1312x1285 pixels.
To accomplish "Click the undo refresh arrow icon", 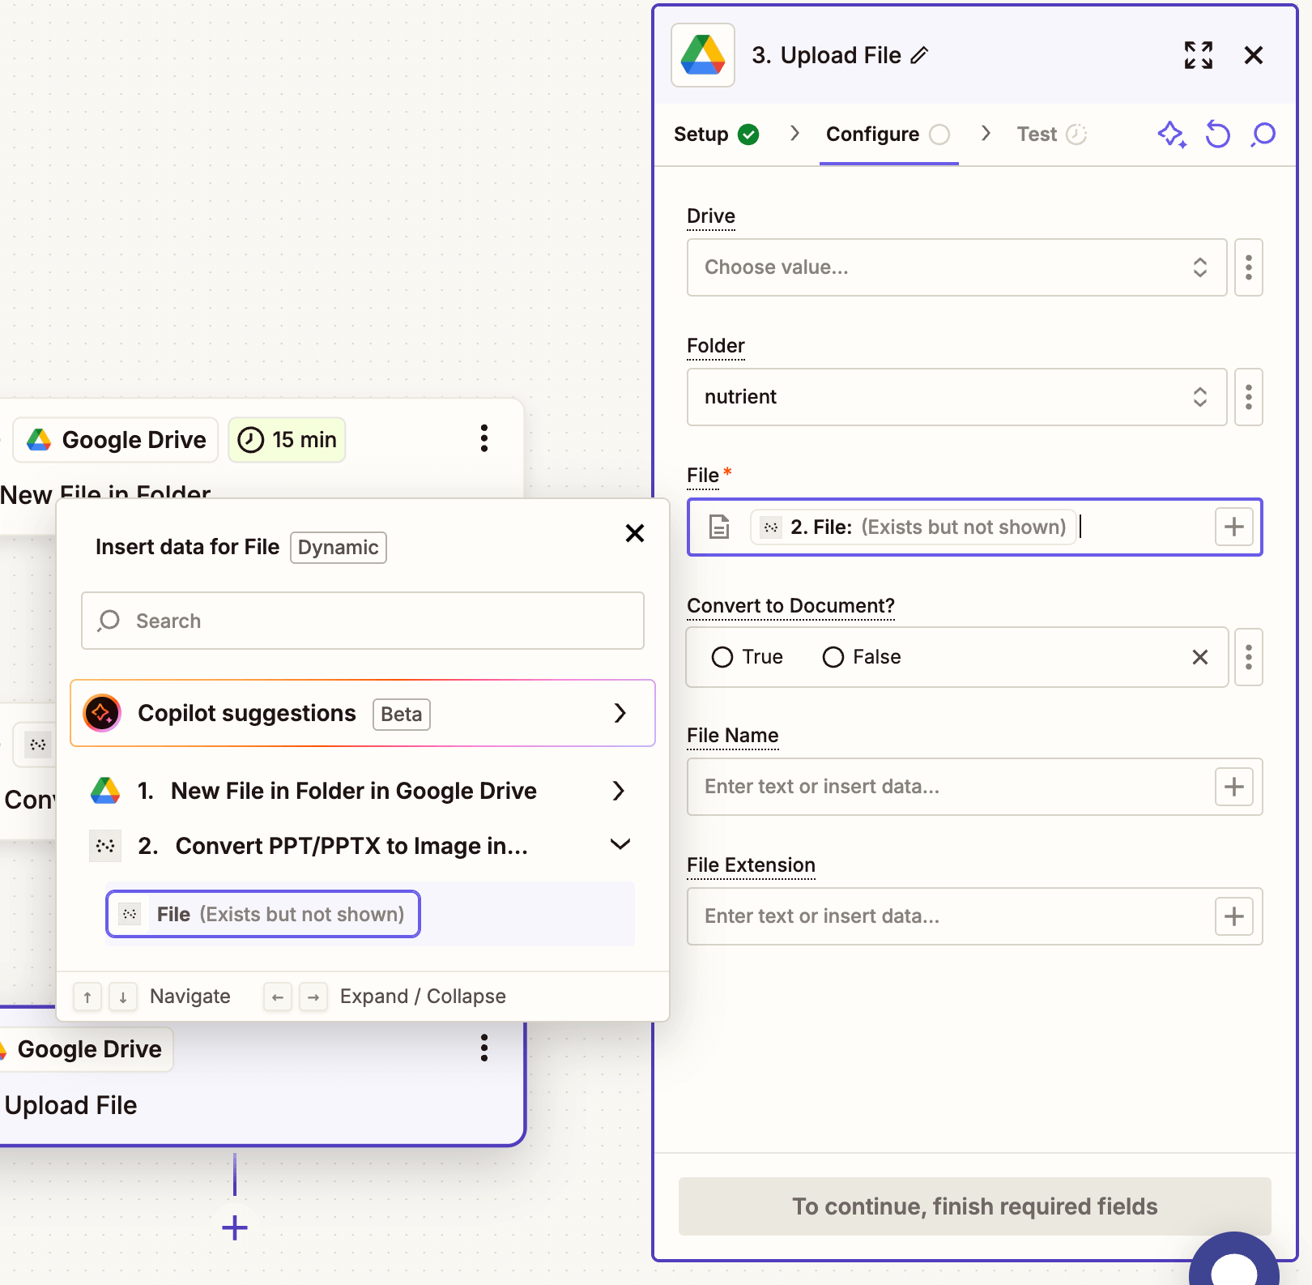I will pos(1217,134).
